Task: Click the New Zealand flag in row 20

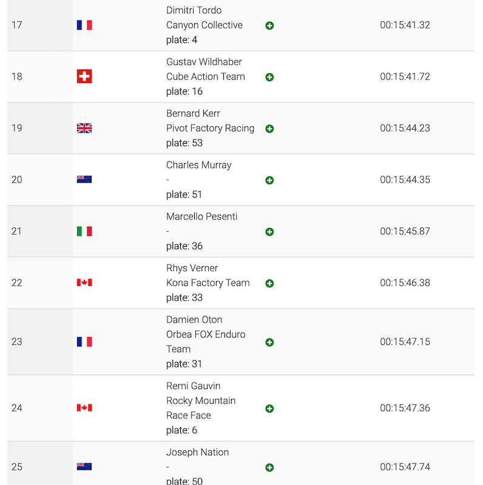Action: pyautogui.click(x=84, y=179)
